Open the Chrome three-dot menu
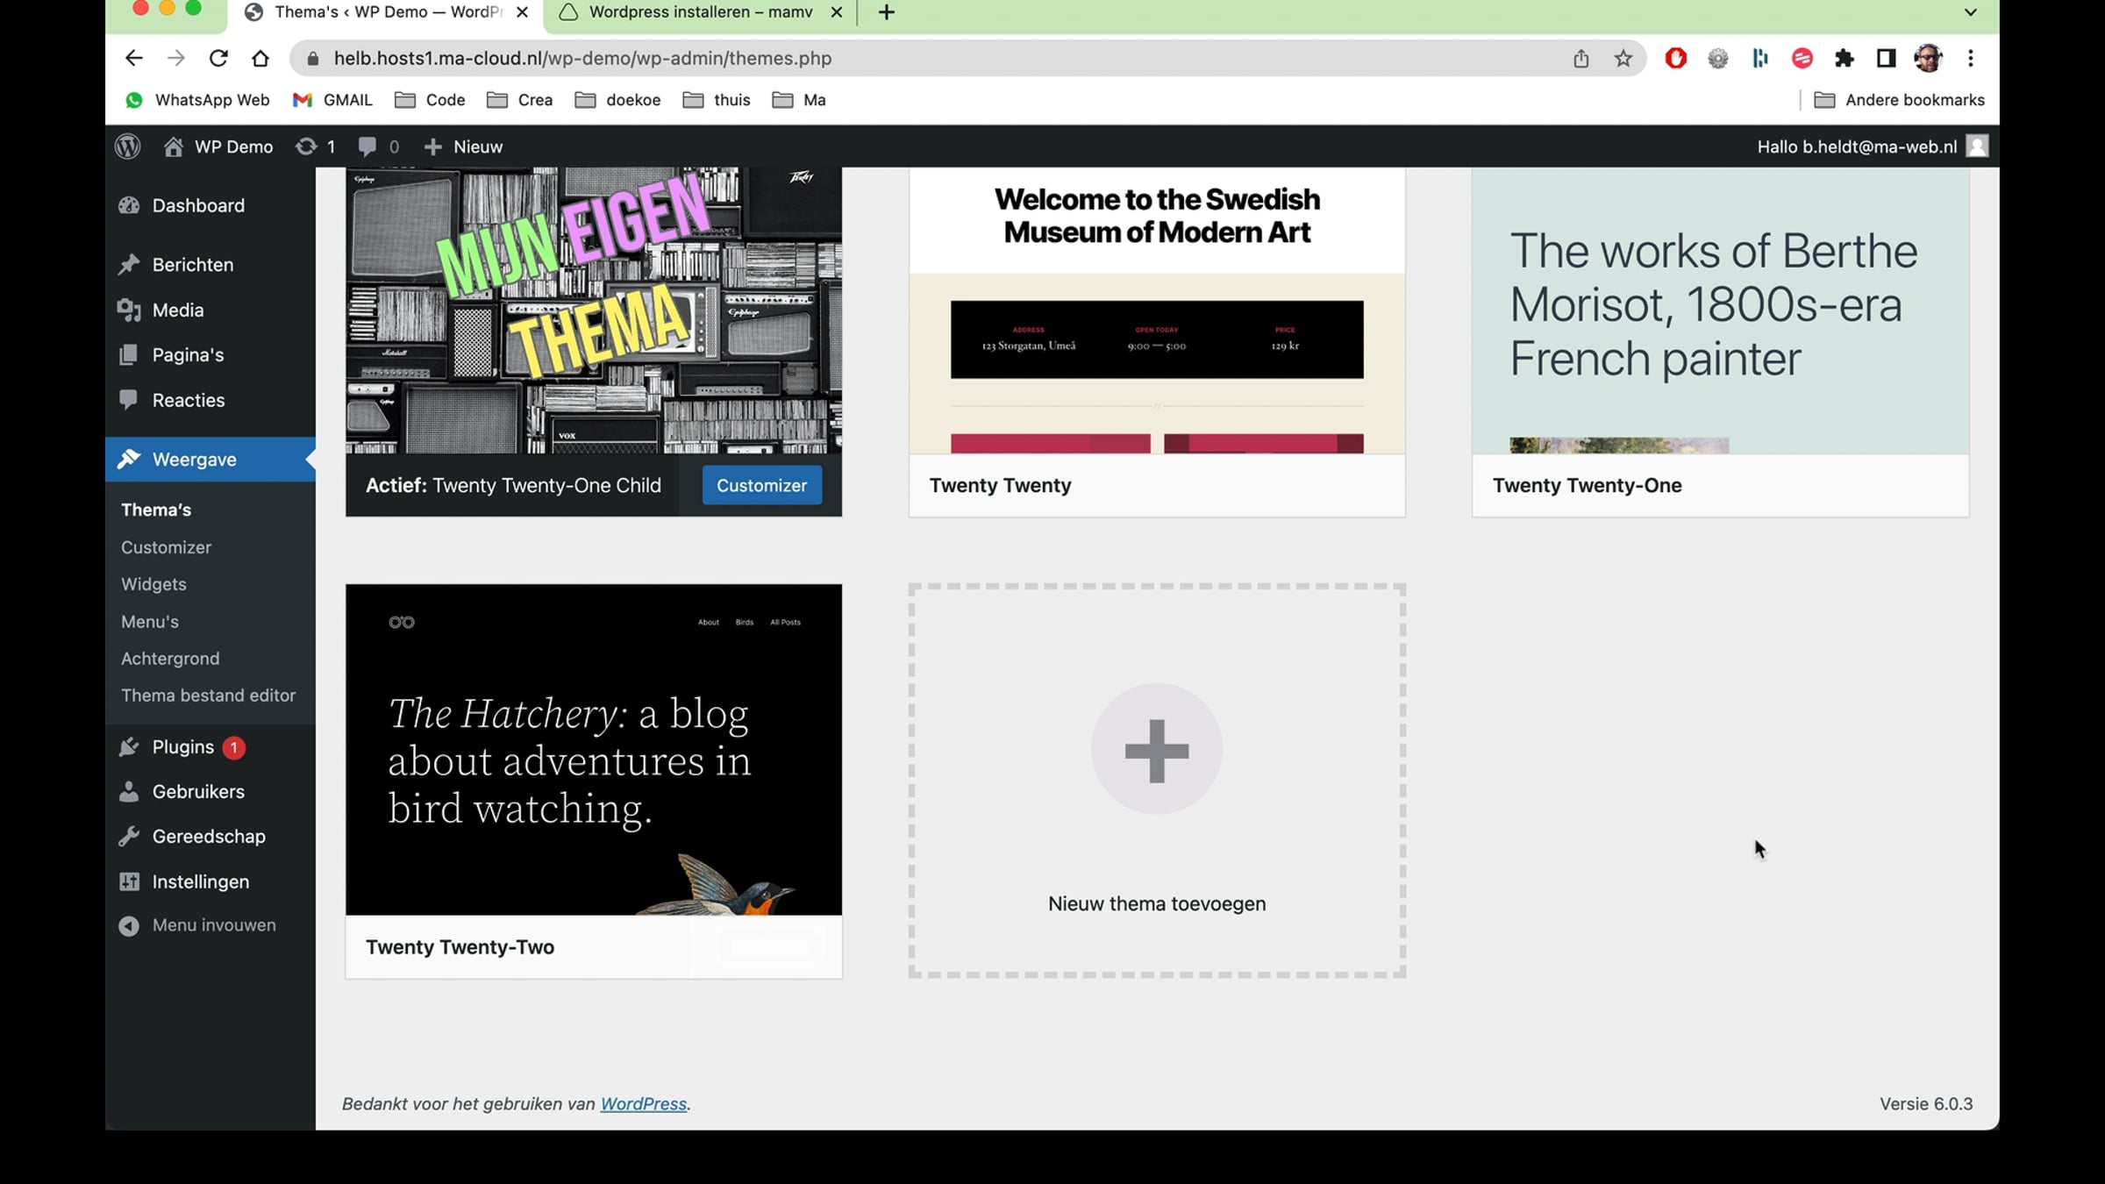 pyautogui.click(x=1971, y=58)
